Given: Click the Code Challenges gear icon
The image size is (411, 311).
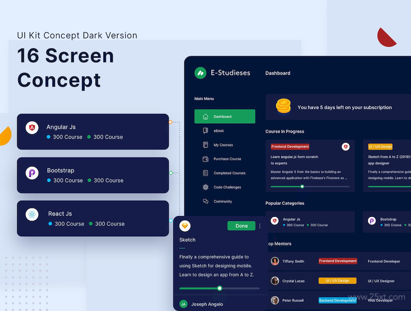Looking at the screenshot, I should point(205,187).
